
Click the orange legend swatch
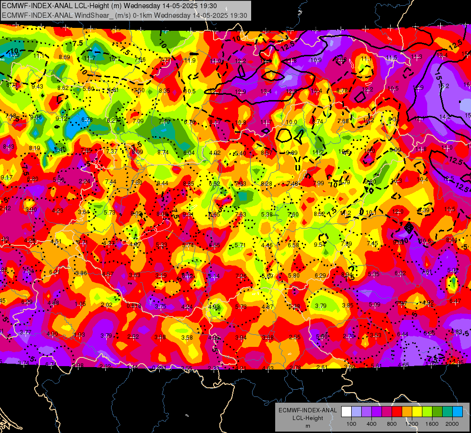tap(407, 411)
